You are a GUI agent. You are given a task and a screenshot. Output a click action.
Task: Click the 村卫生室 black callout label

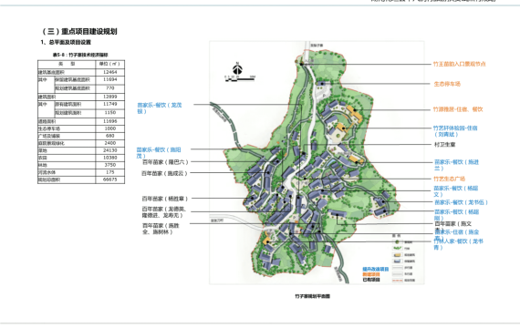(444, 145)
